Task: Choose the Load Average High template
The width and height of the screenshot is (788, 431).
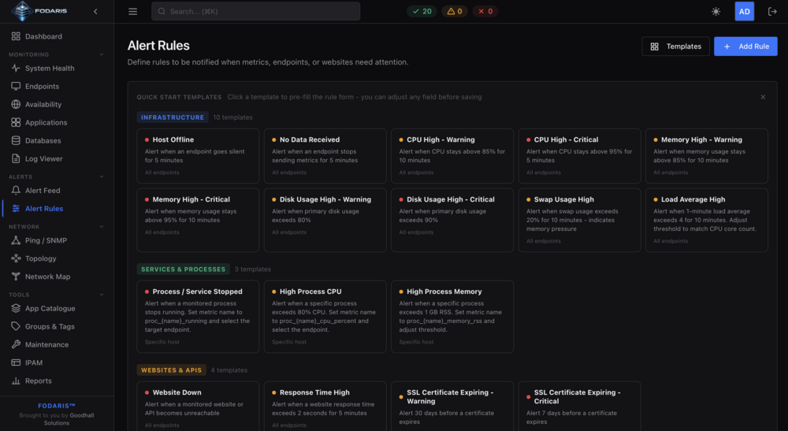Action: tap(706, 220)
